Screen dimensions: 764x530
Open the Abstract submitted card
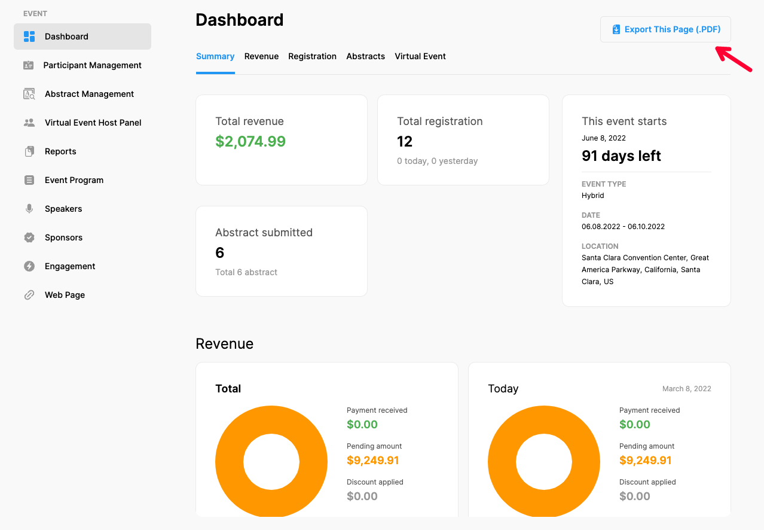click(x=281, y=251)
